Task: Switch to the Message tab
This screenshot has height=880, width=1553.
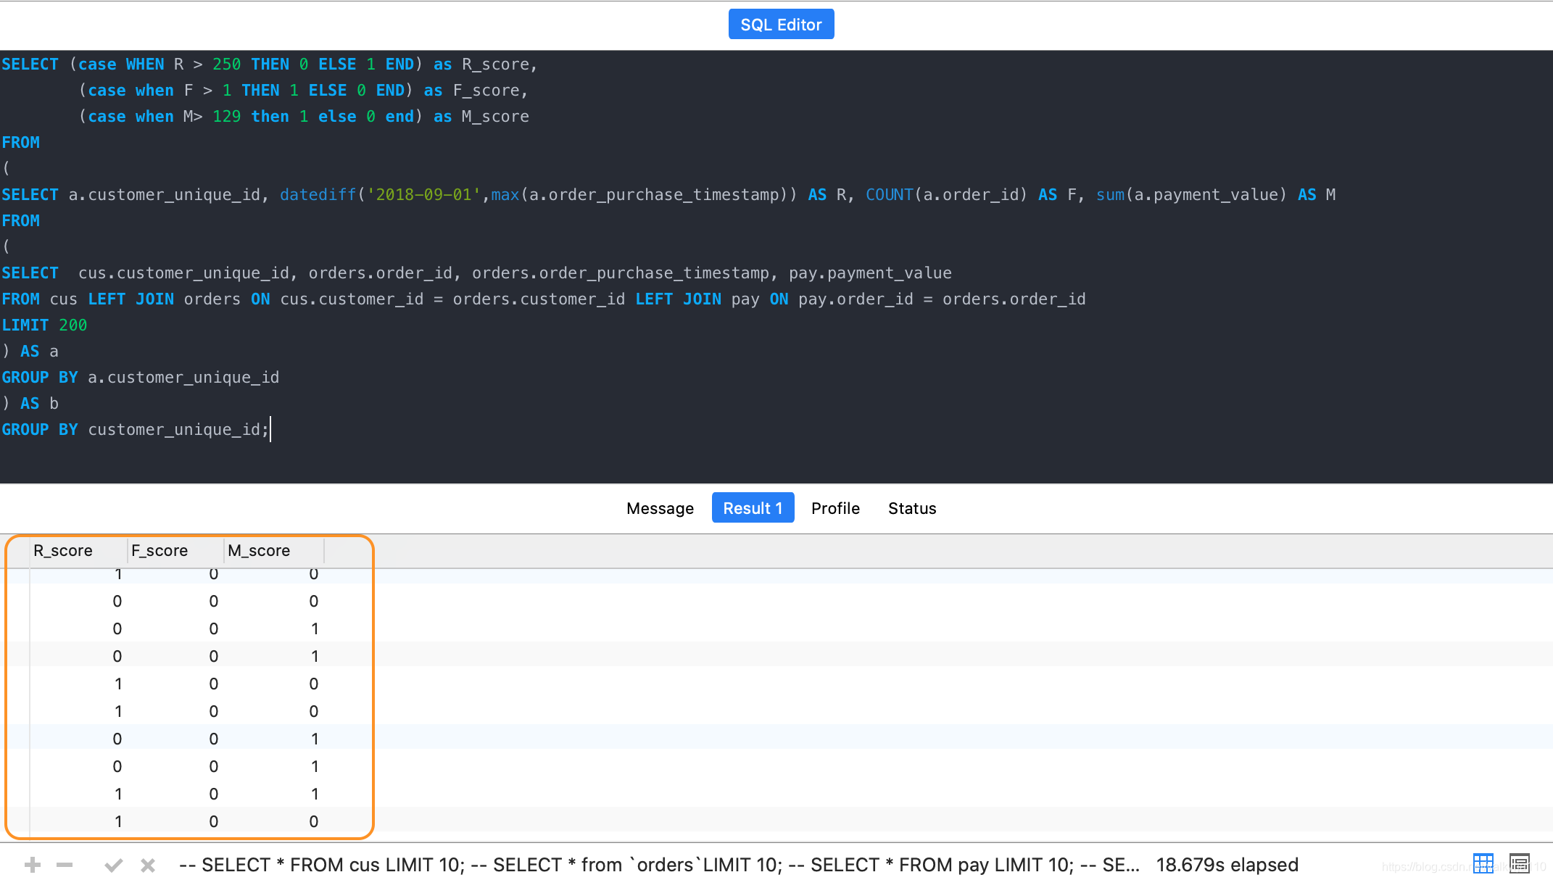Action: pyautogui.click(x=660, y=507)
